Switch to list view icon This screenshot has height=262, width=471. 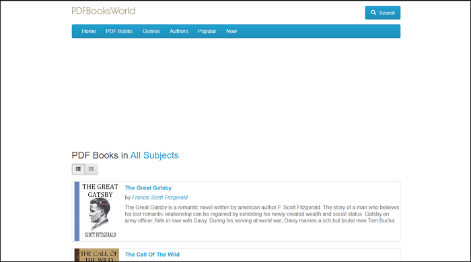78,169
